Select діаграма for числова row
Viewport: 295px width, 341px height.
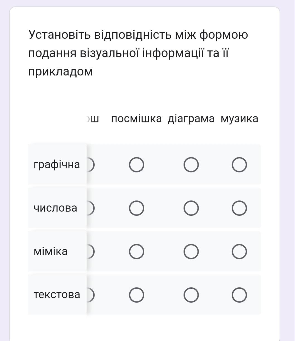(191, 208)
